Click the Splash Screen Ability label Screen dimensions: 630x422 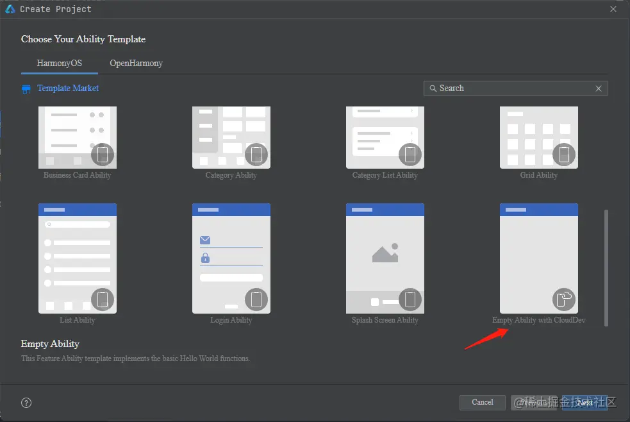(385, 320)
